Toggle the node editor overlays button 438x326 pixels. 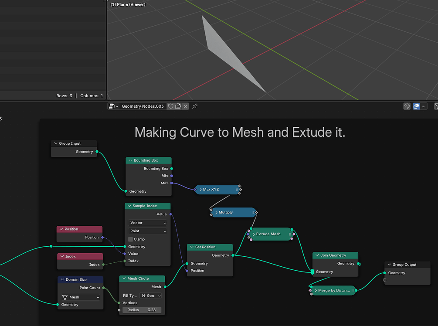(x=416, y=106)
